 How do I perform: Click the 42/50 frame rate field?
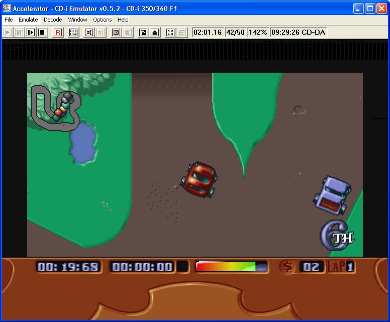pyautogui.click(x=236, y=32)
